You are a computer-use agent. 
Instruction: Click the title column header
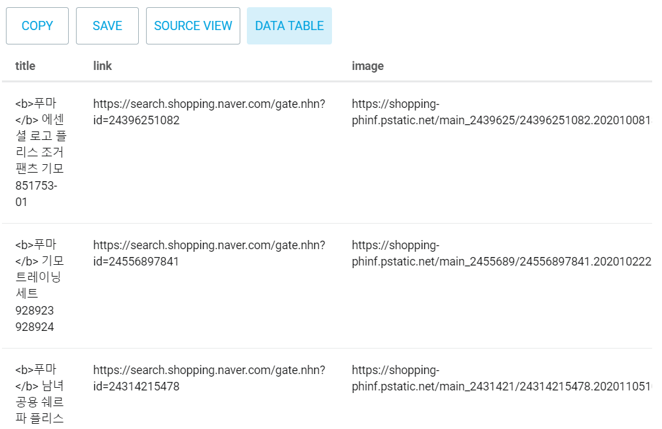pos(26,66)
